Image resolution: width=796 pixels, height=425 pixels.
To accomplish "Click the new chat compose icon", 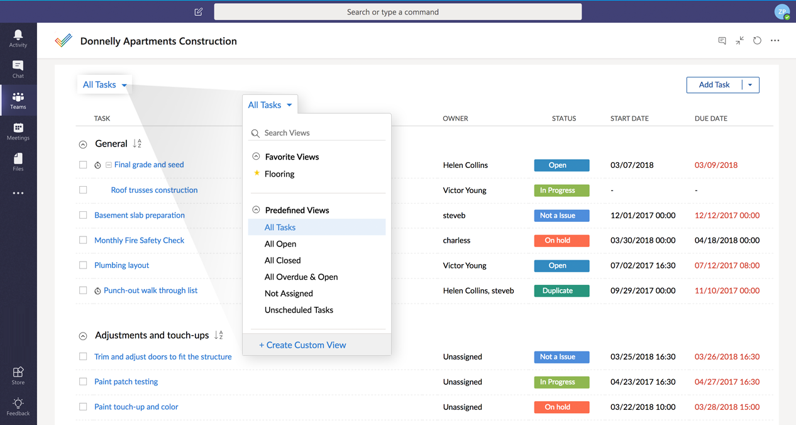I will [199, 11].
